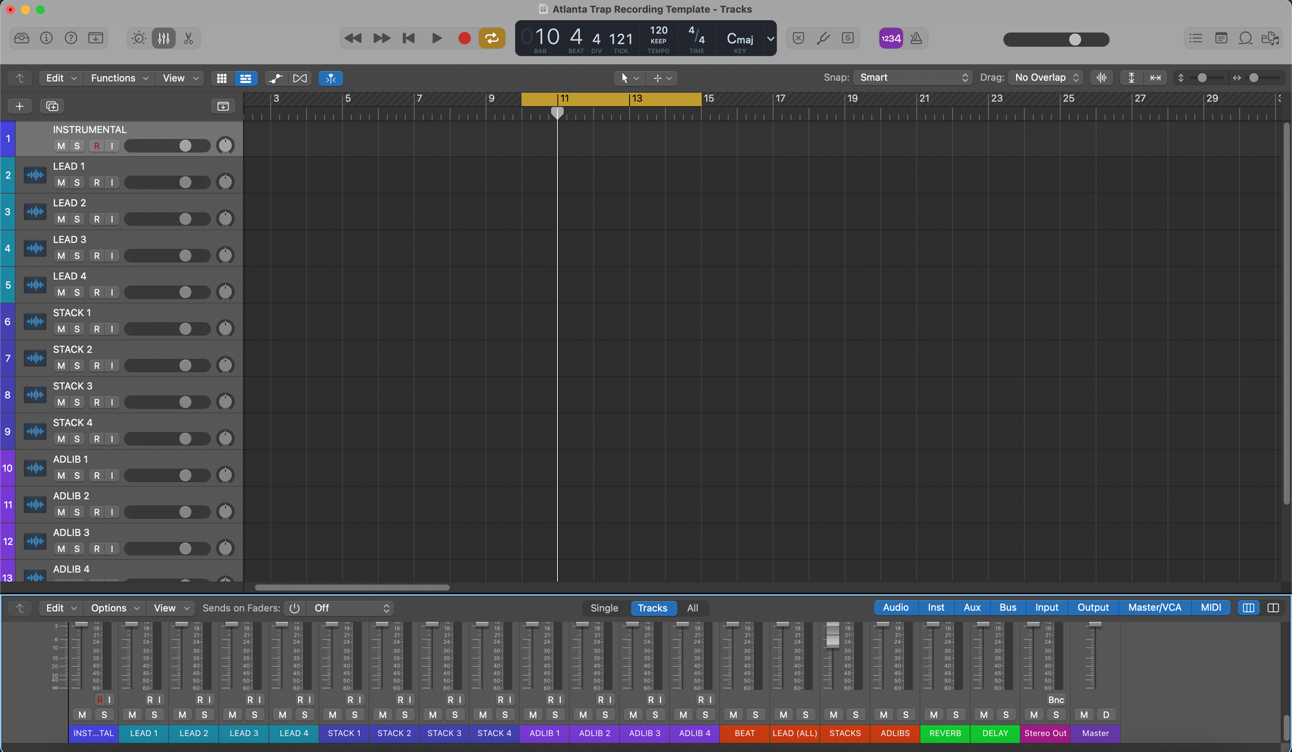Open the Drag No Overlap dropdown
The height and width of the screenshot is (752, 1292).
coord(1046,78)
